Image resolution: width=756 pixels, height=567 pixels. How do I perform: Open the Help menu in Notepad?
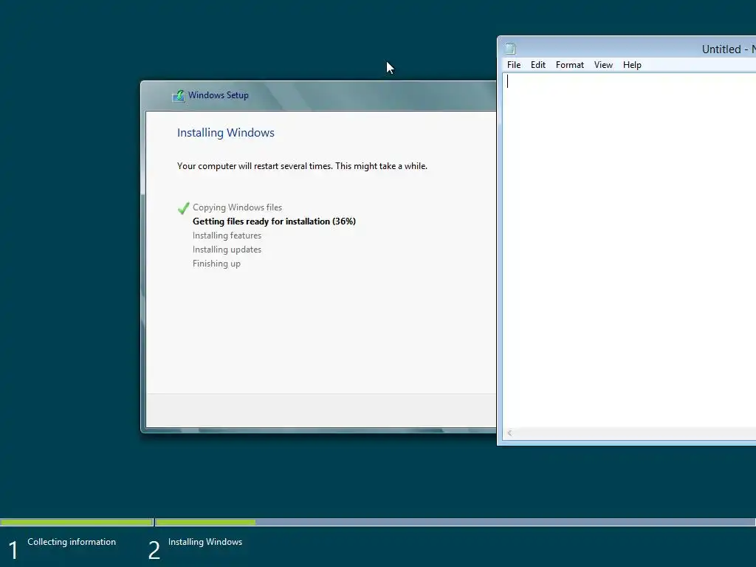632,65
